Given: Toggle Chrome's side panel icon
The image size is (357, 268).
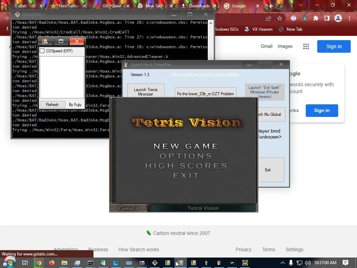Looking at the screenshot, I should pyautogui.click(x=327, y=18).
